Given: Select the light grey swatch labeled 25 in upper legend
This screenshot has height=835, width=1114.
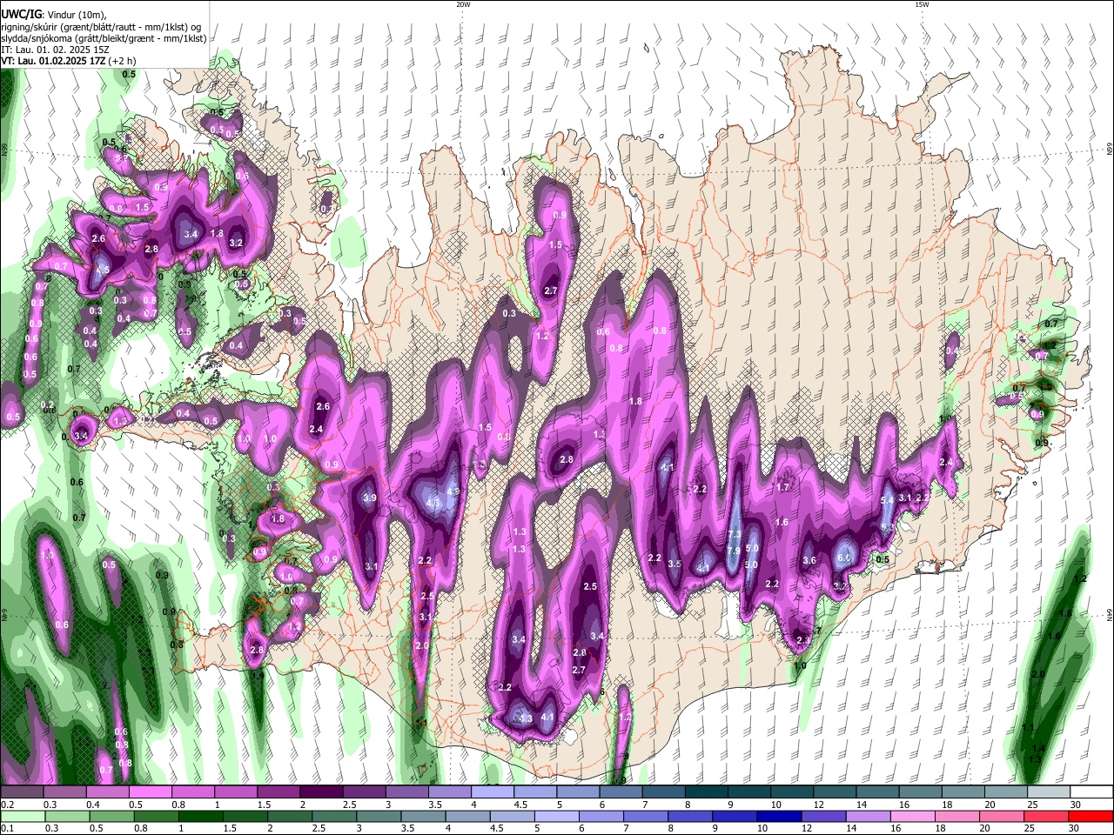Looking at the screenshot, I should point(1050,792).
